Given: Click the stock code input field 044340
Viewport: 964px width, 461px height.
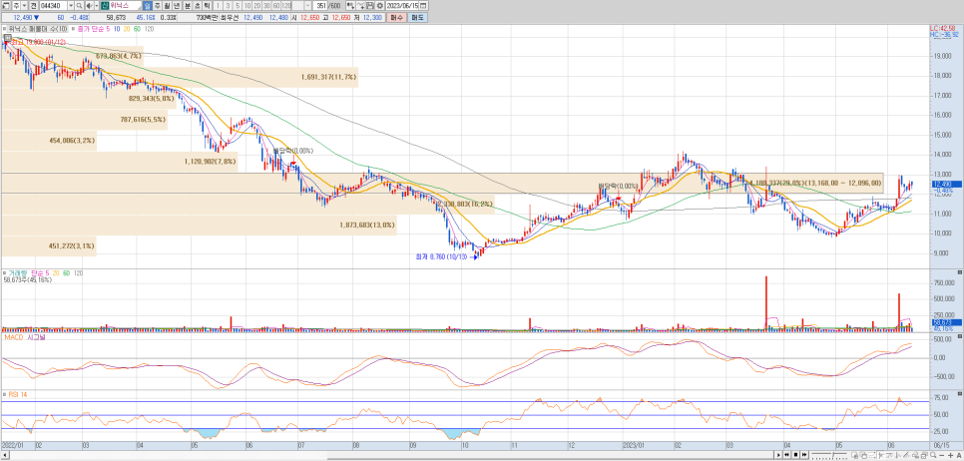Looking at the screenshot, I should 53,6.
